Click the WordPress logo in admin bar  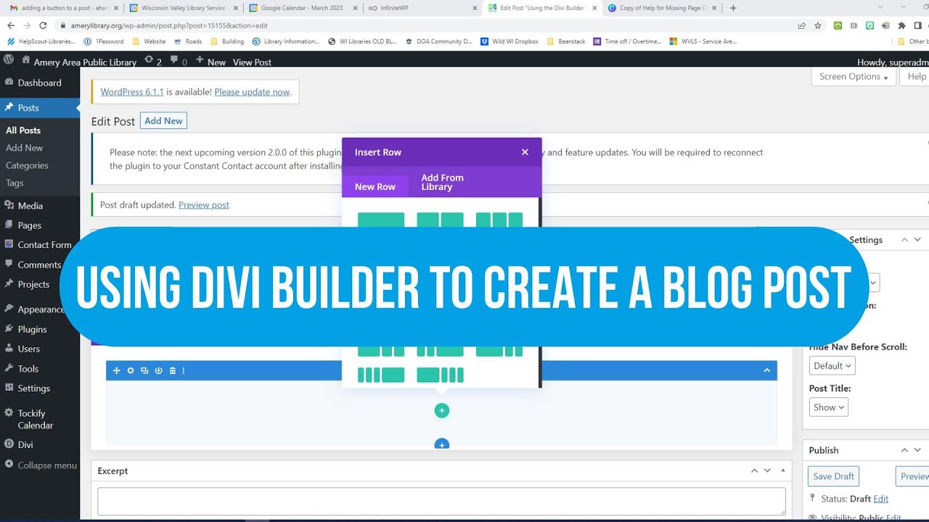coord(9,61)
